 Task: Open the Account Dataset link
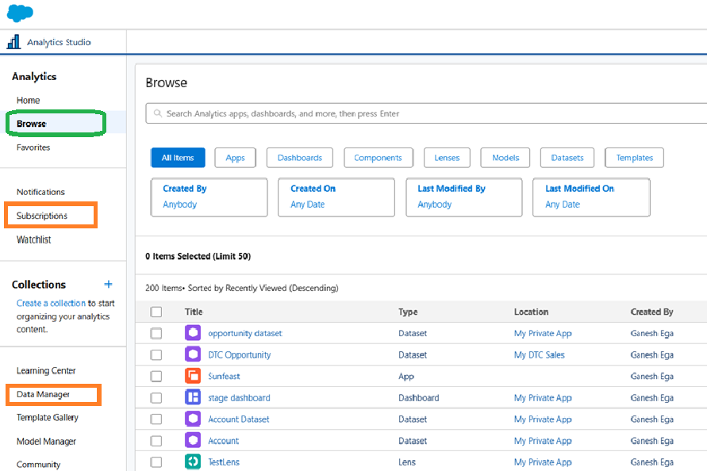(239, 419)
